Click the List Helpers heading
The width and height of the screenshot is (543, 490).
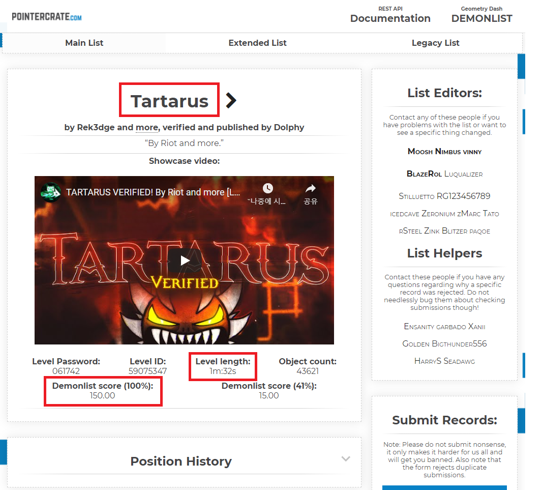click(x=444, y=253)
